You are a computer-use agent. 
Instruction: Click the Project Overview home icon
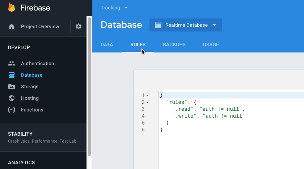pos(12,26)
